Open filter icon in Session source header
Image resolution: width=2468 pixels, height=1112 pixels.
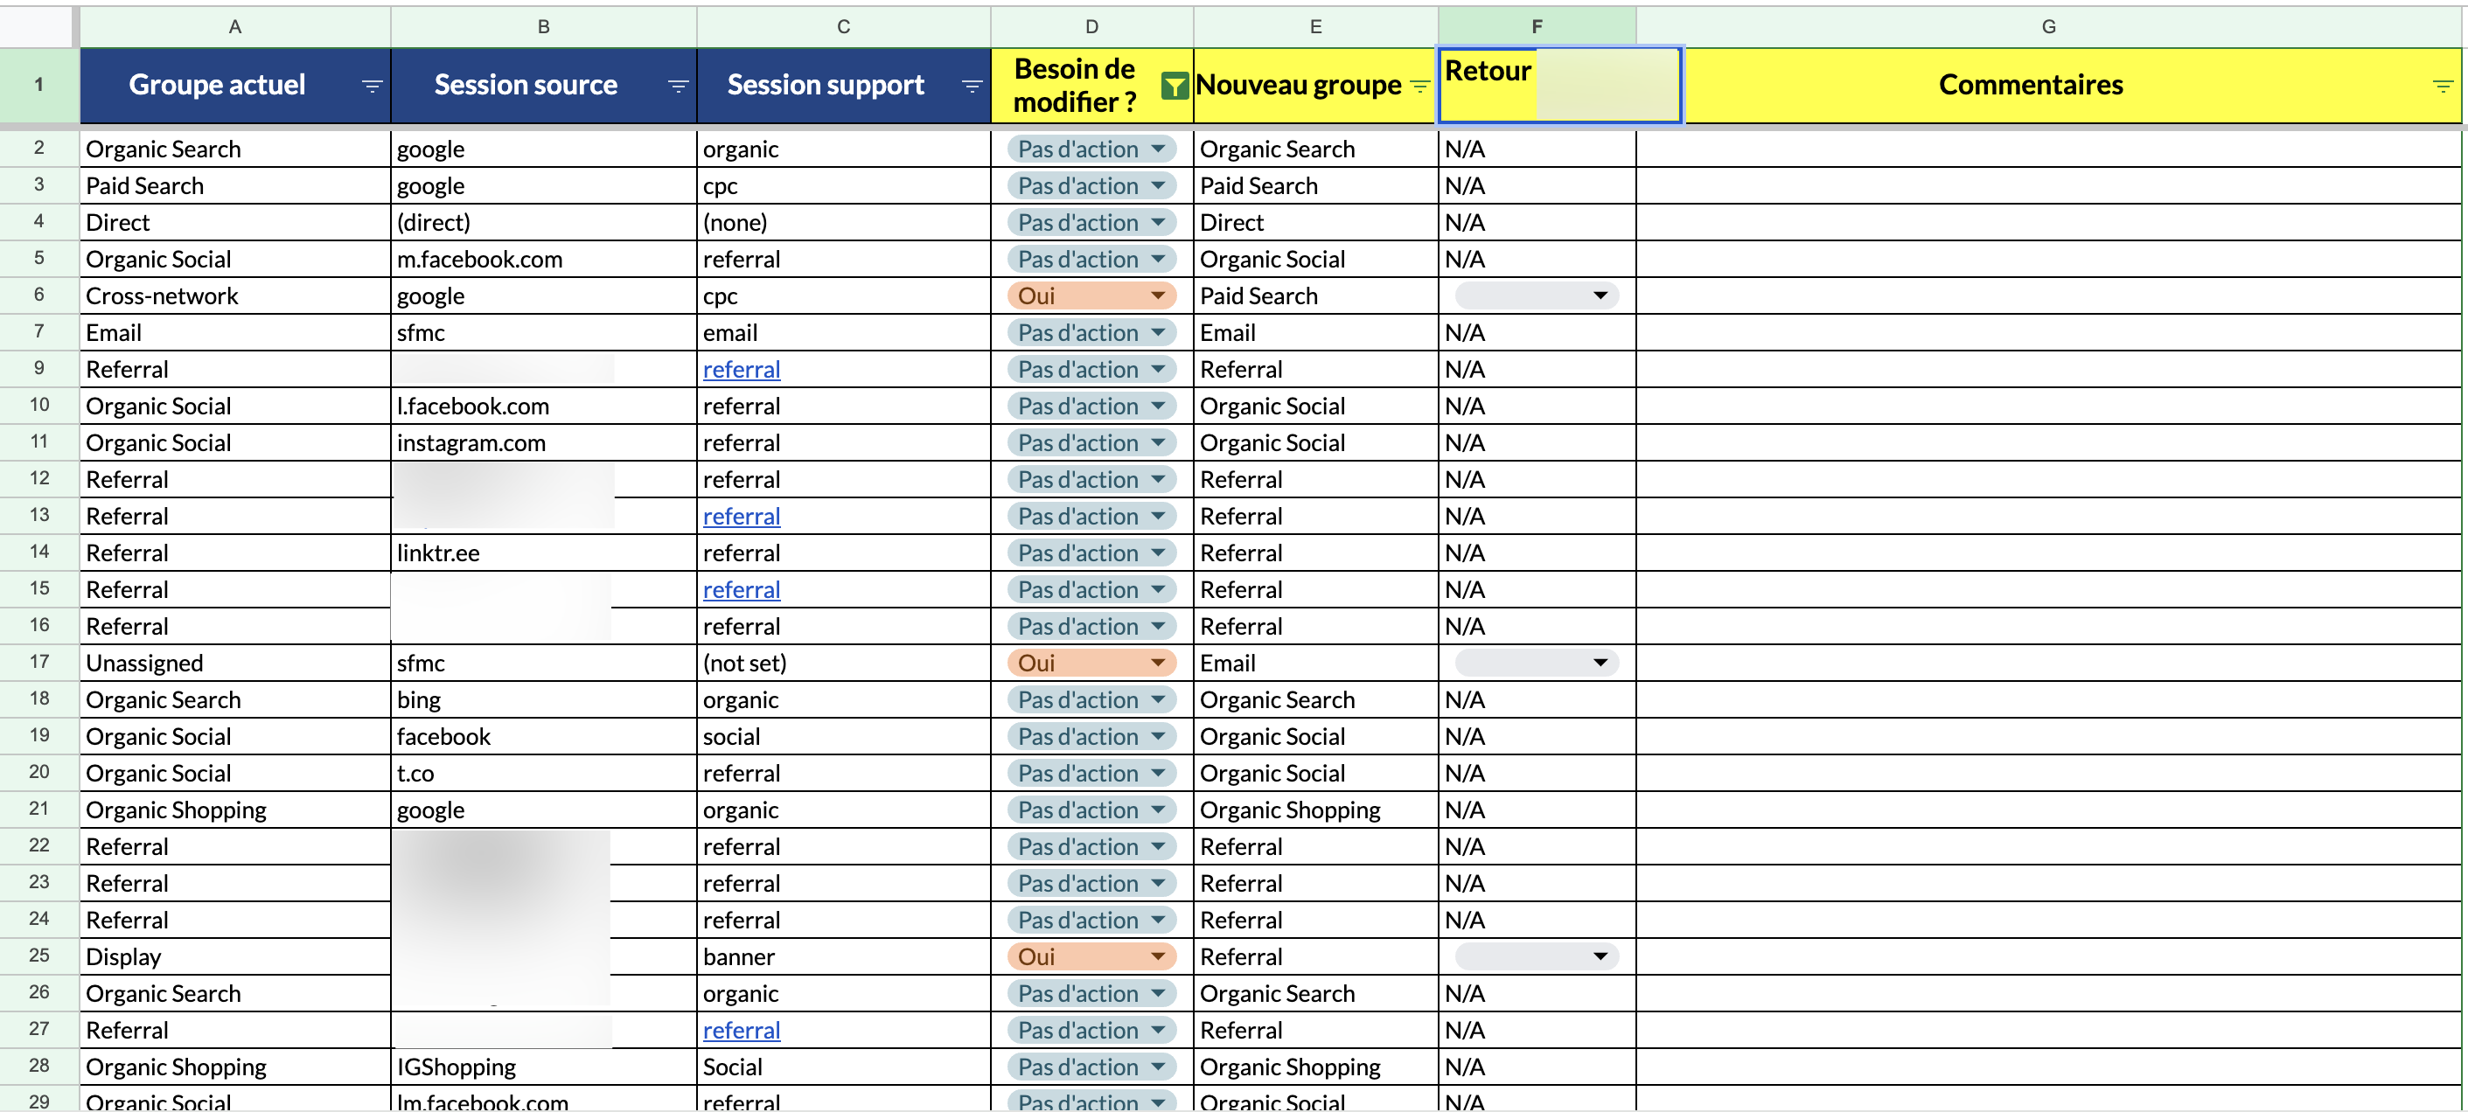coord(678,87)
